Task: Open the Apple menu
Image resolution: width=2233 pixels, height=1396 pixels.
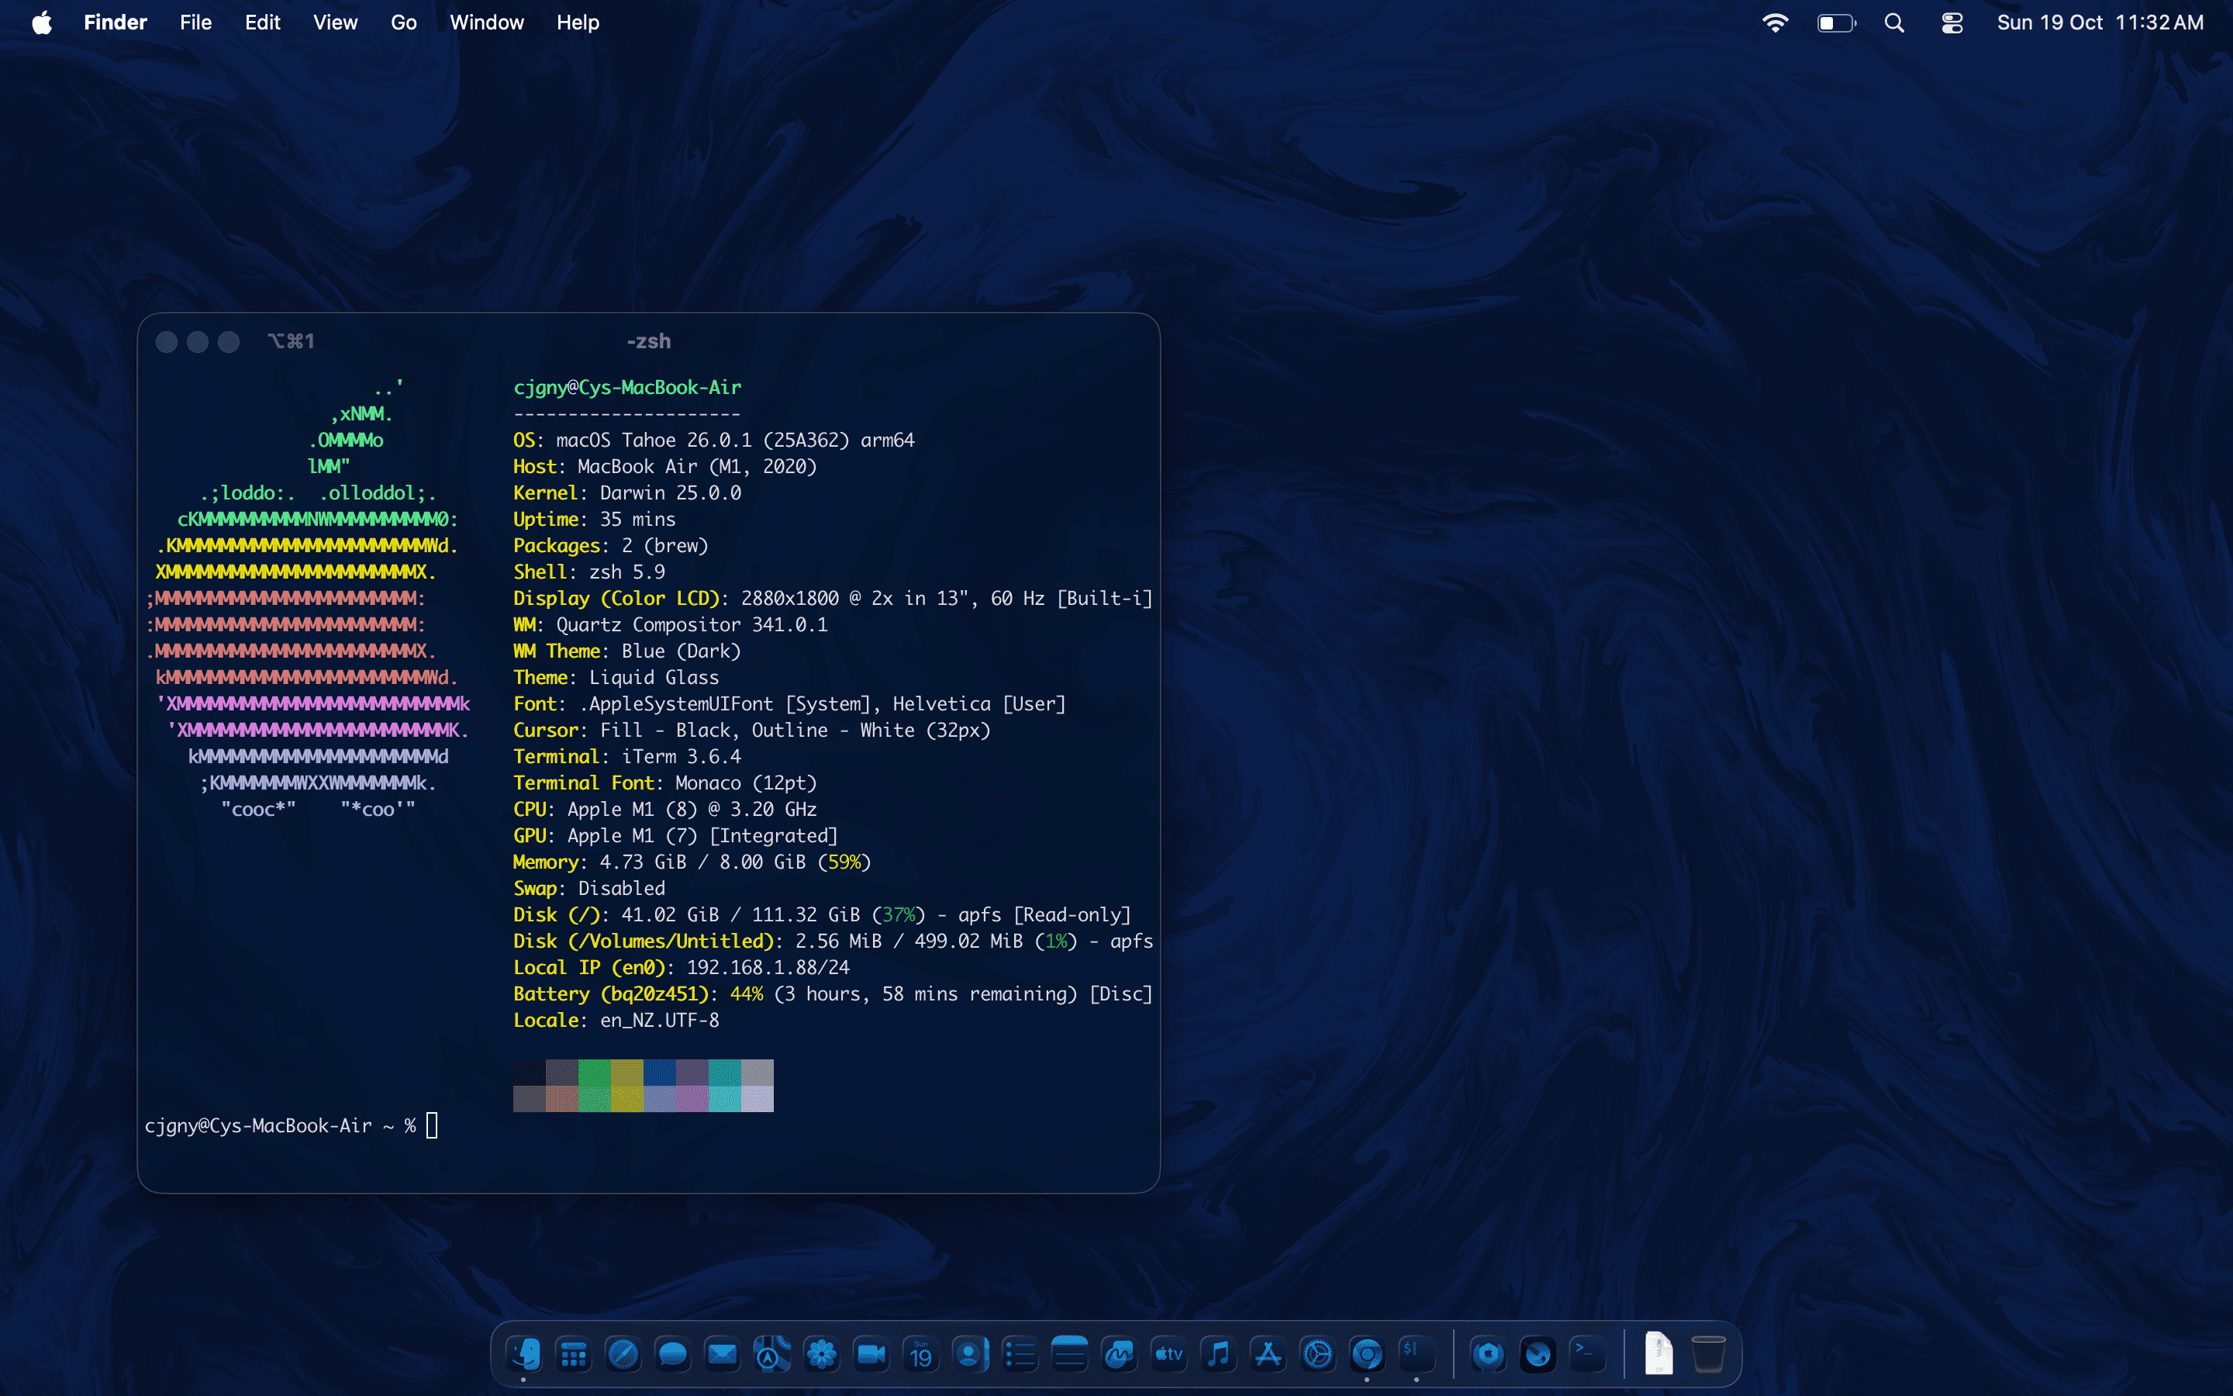Action: pos(42,23)
